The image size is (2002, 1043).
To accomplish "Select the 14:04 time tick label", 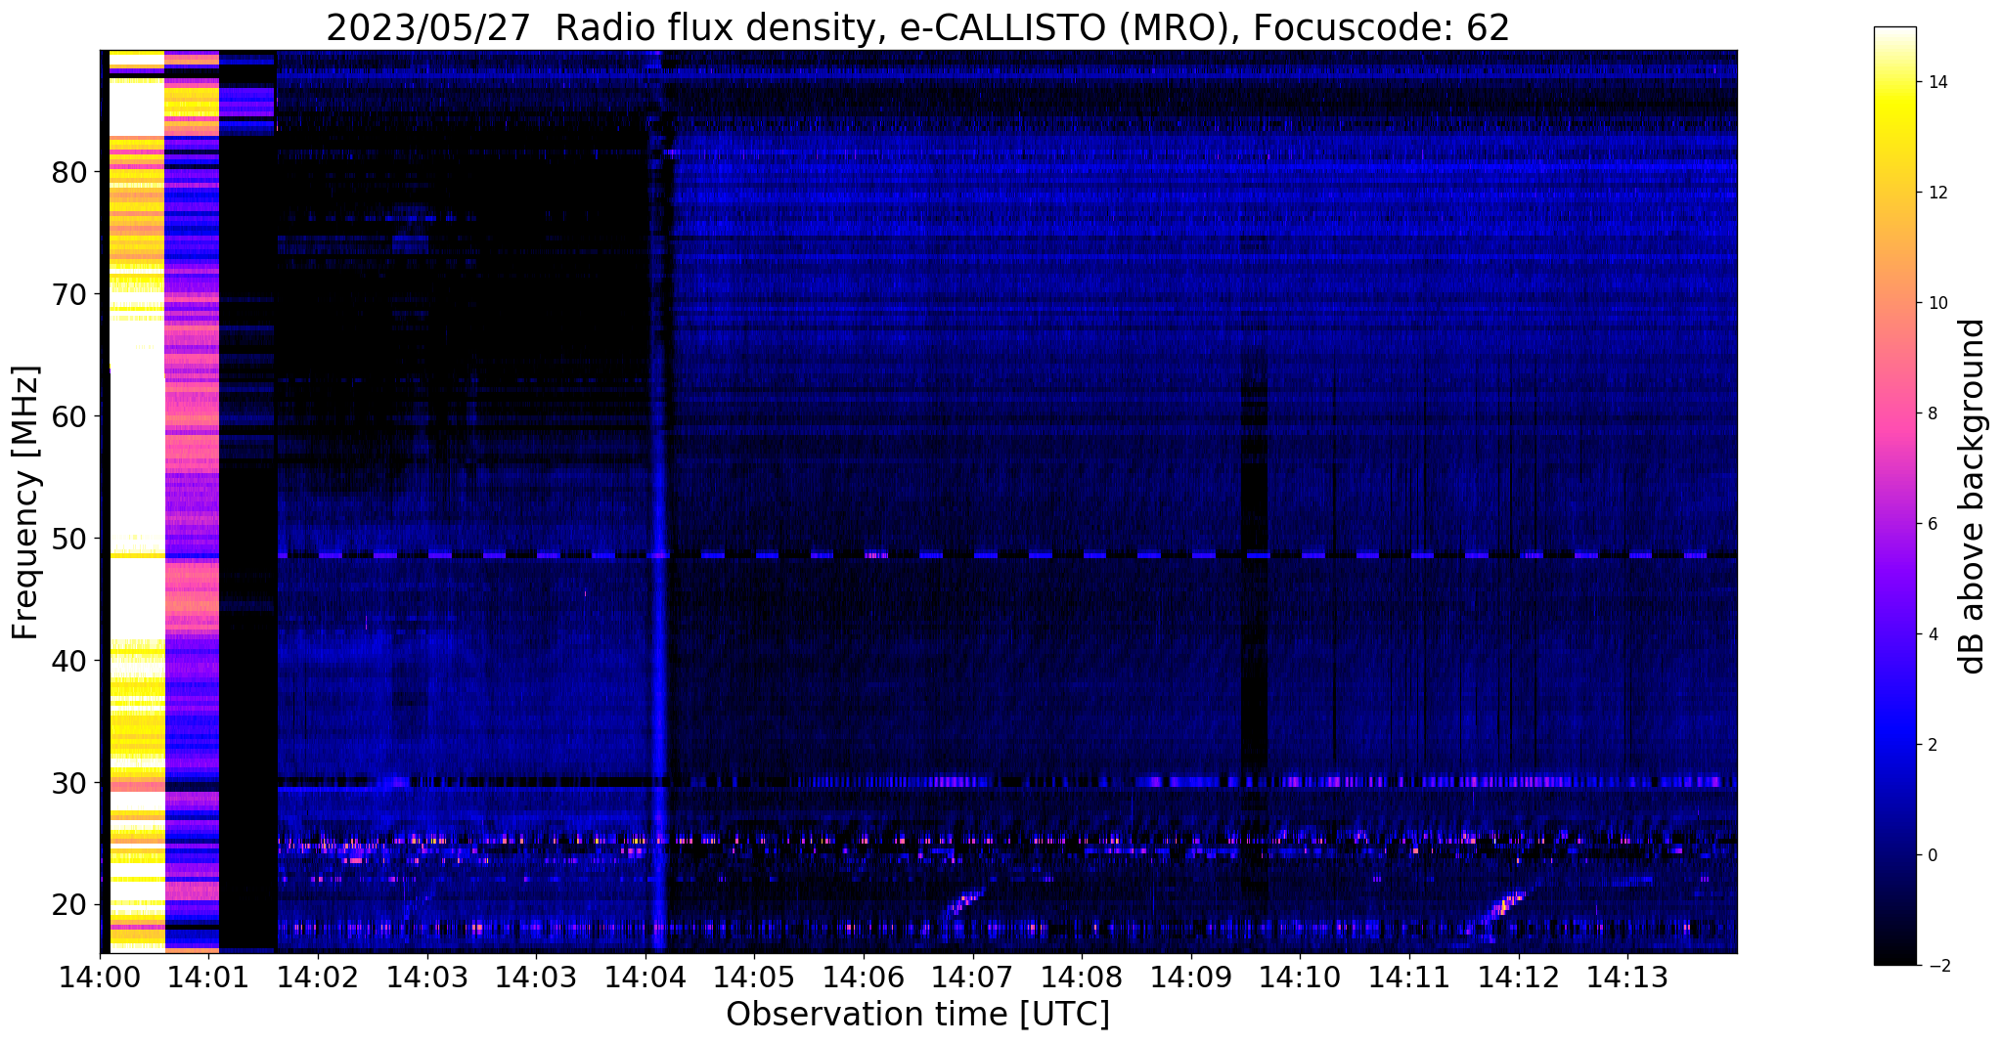I will [645, 977].
